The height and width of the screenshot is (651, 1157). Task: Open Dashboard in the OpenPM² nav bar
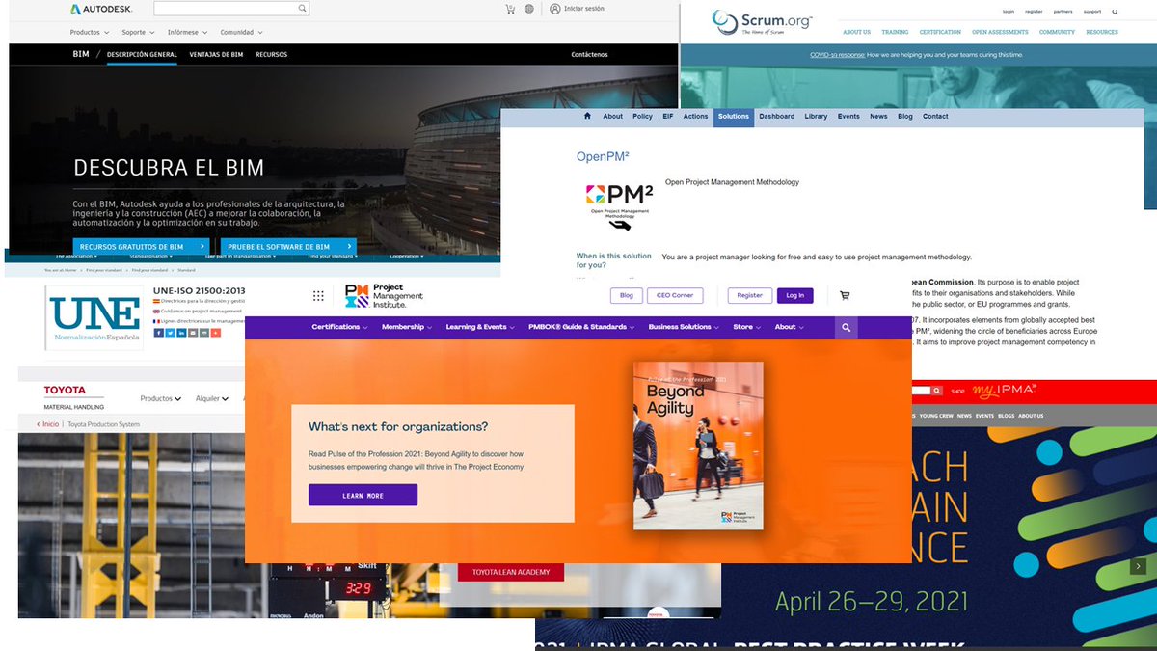tap(776, 117)
